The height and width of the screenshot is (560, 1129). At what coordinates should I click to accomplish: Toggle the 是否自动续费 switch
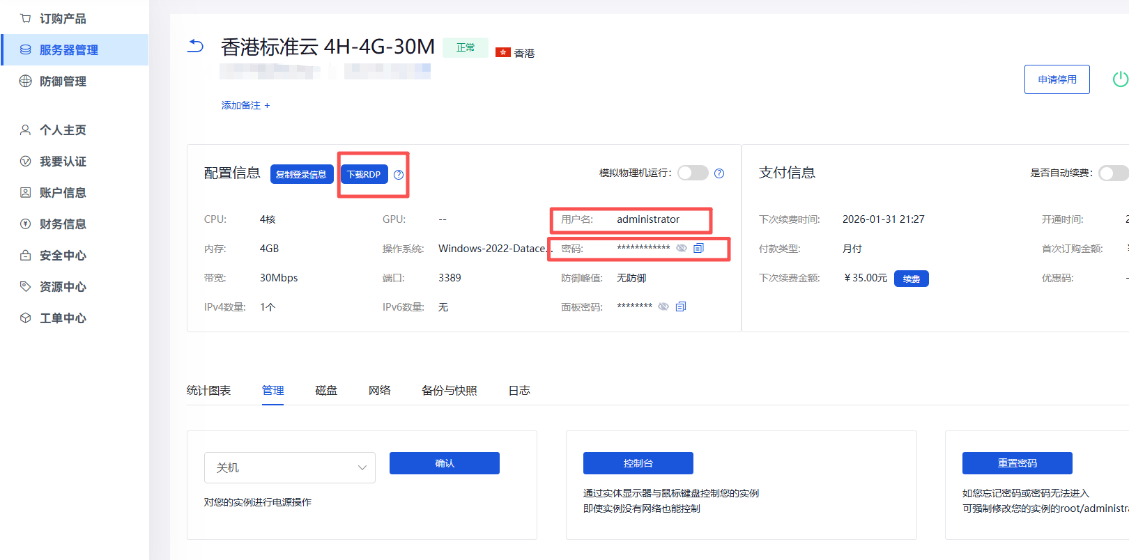(x=1112, y=173)
